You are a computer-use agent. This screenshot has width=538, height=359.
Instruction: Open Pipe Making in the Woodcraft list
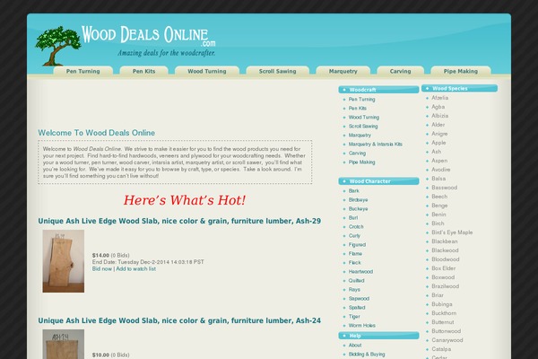click(361, 162)
